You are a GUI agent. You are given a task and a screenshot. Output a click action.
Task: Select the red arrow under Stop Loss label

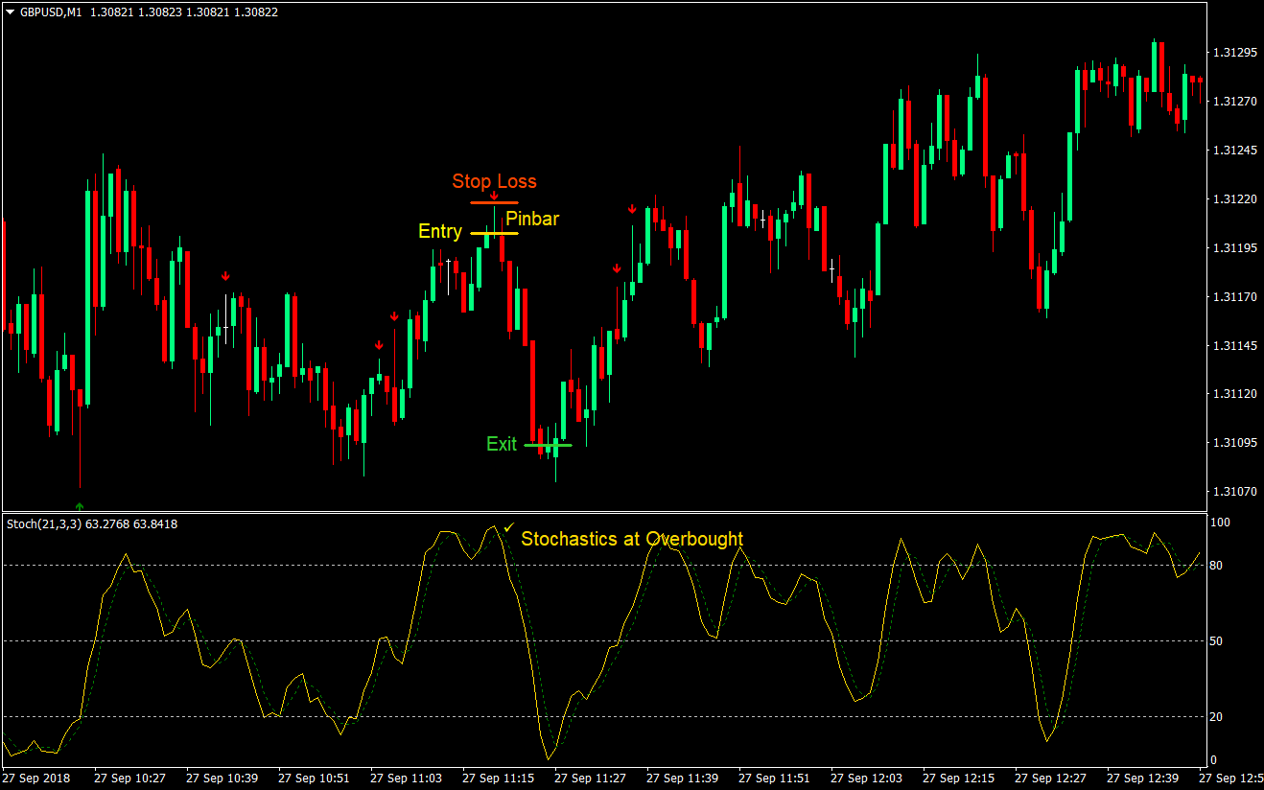[x=494, y=196]
